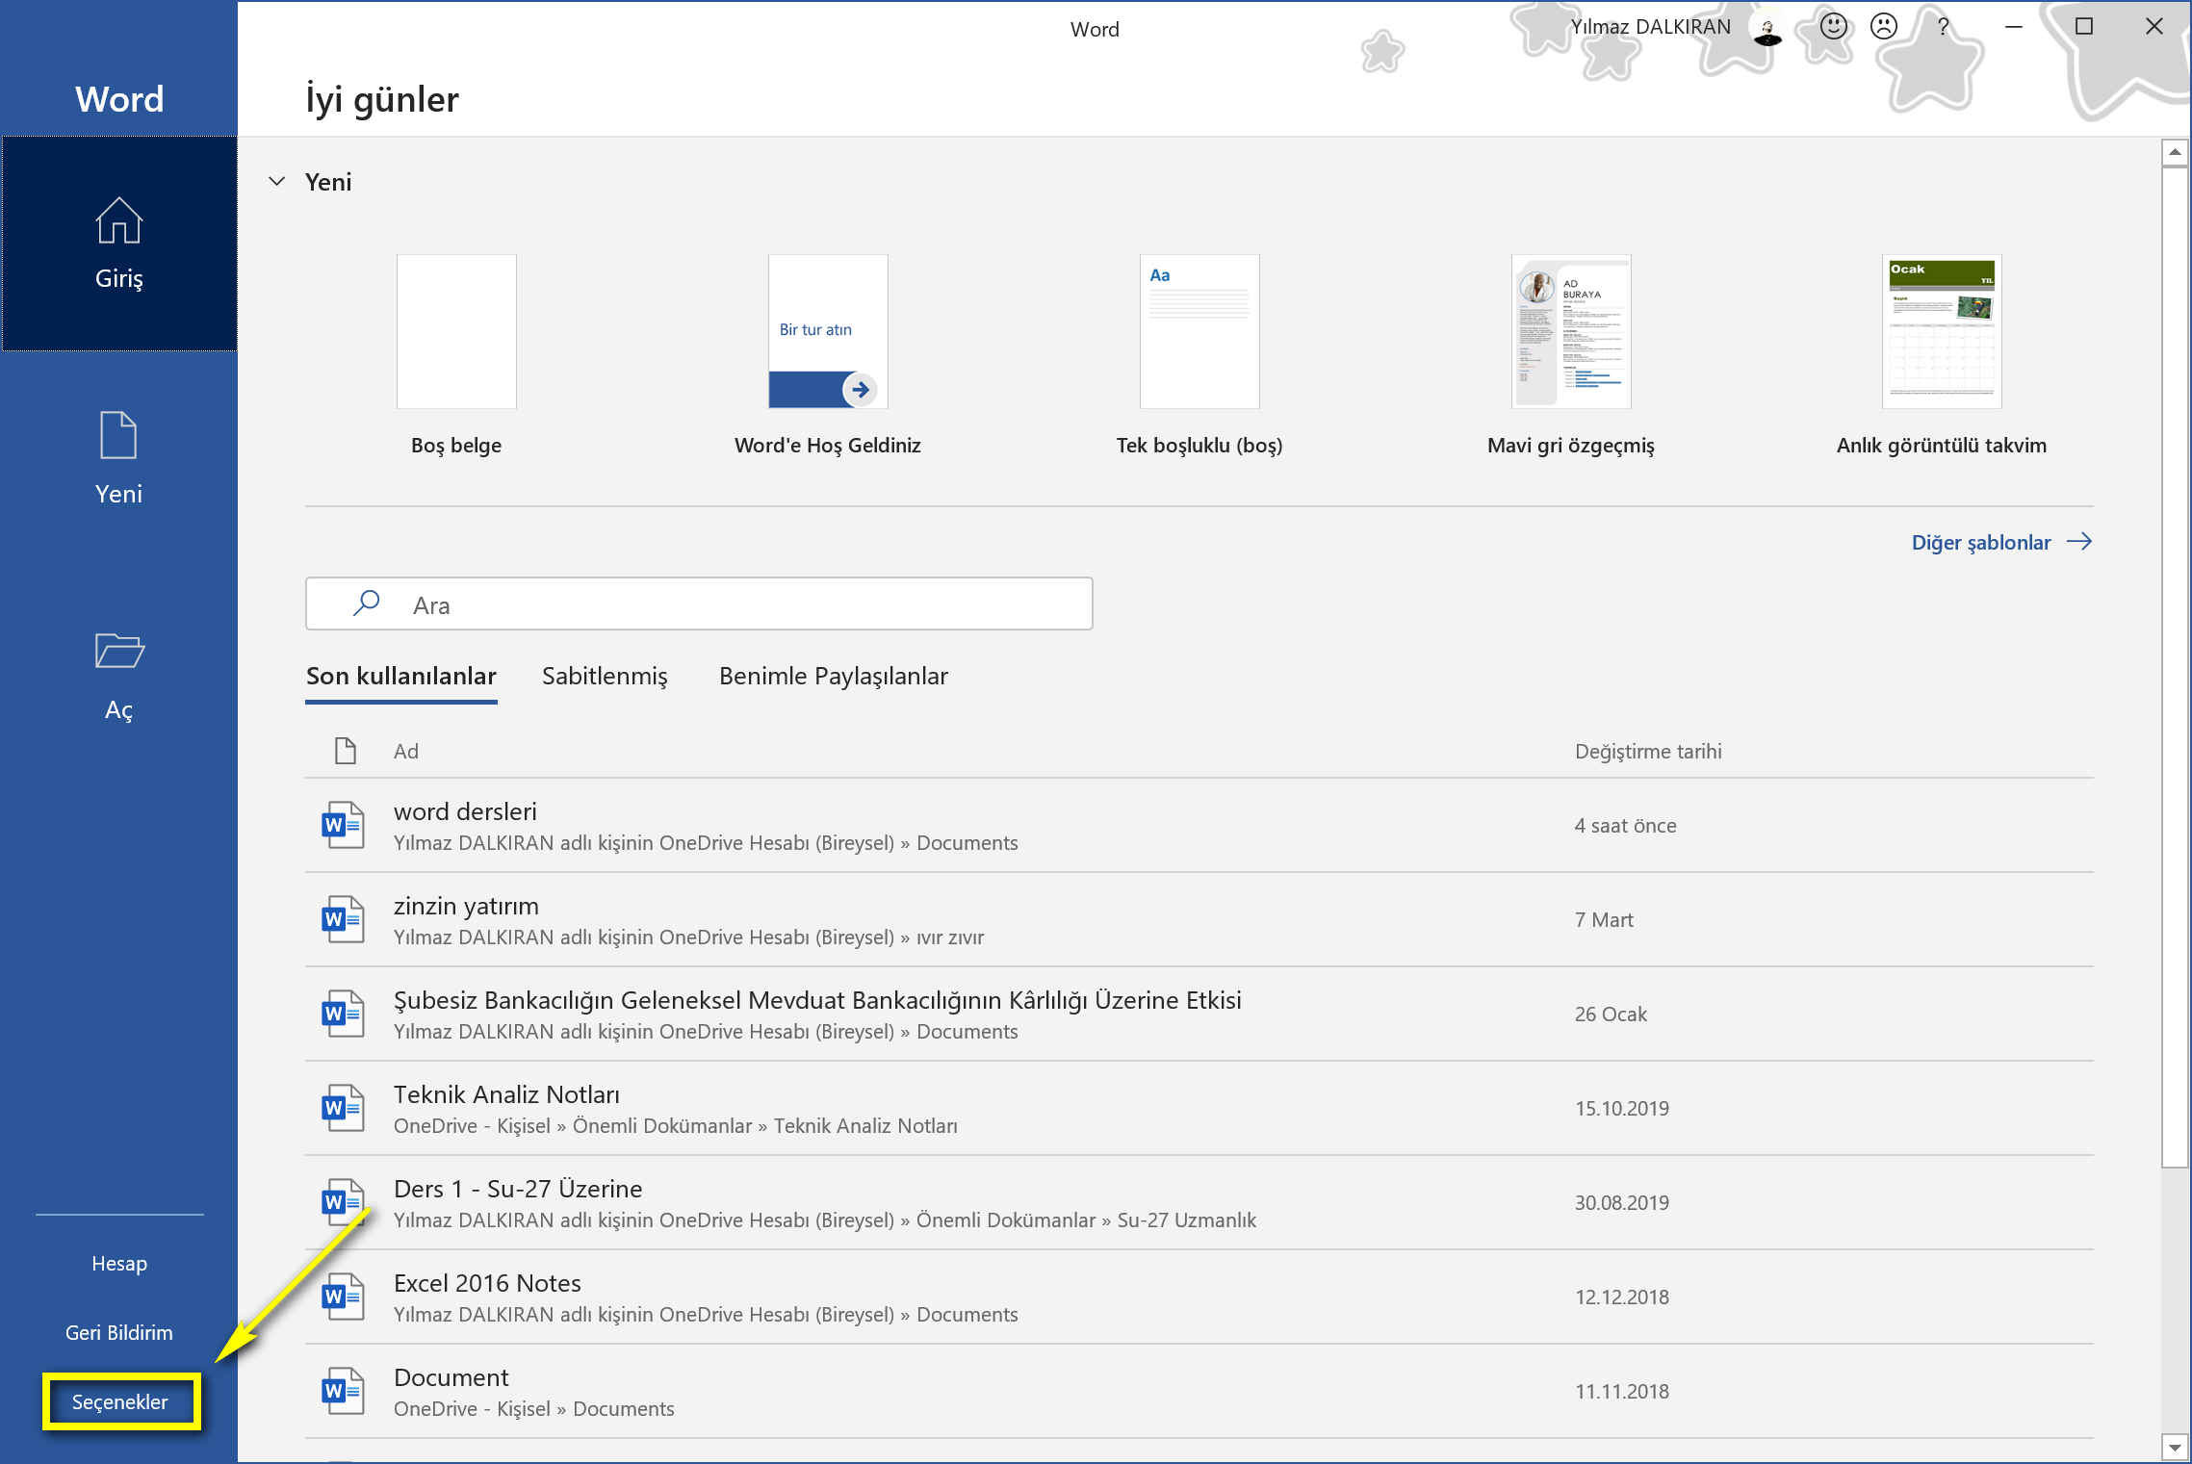The width and height of the screenshot is (2192, 1464).
Task: Click the scrollbar up arrow
Action: click(x=2175, y=152)
